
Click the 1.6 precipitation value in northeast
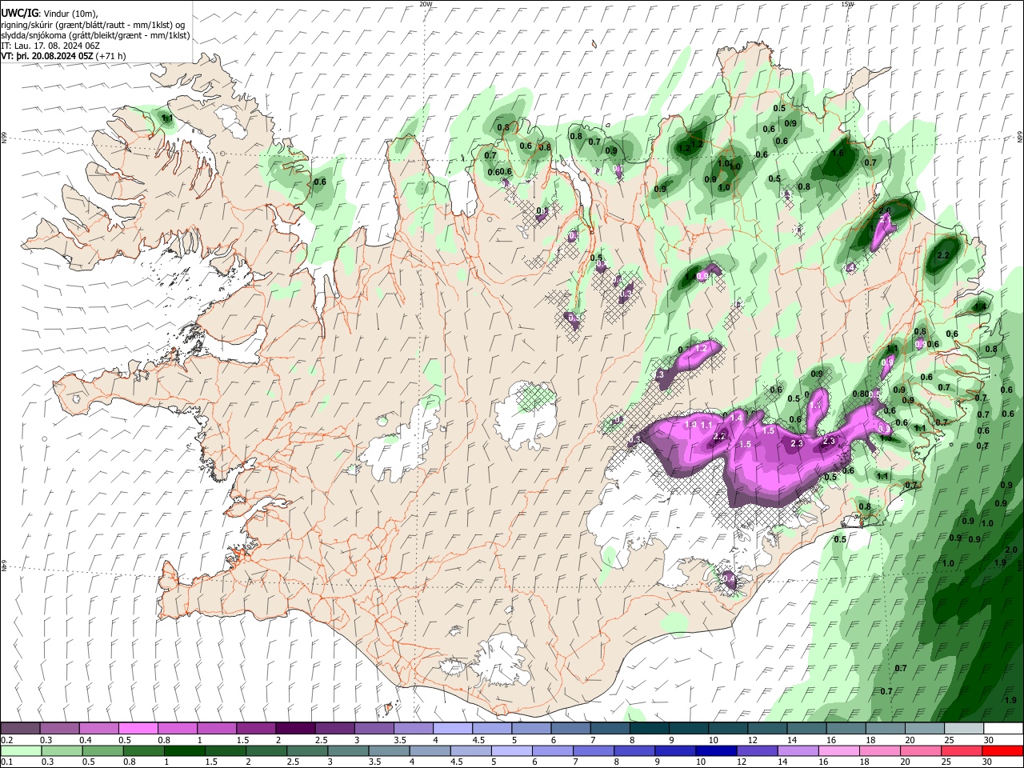click(x=838, y=153)
